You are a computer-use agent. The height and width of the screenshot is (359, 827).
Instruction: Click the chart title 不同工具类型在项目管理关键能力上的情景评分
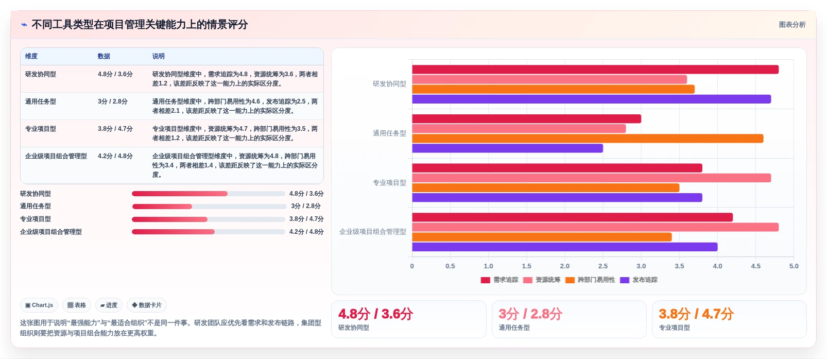click(x=140, y=25)
